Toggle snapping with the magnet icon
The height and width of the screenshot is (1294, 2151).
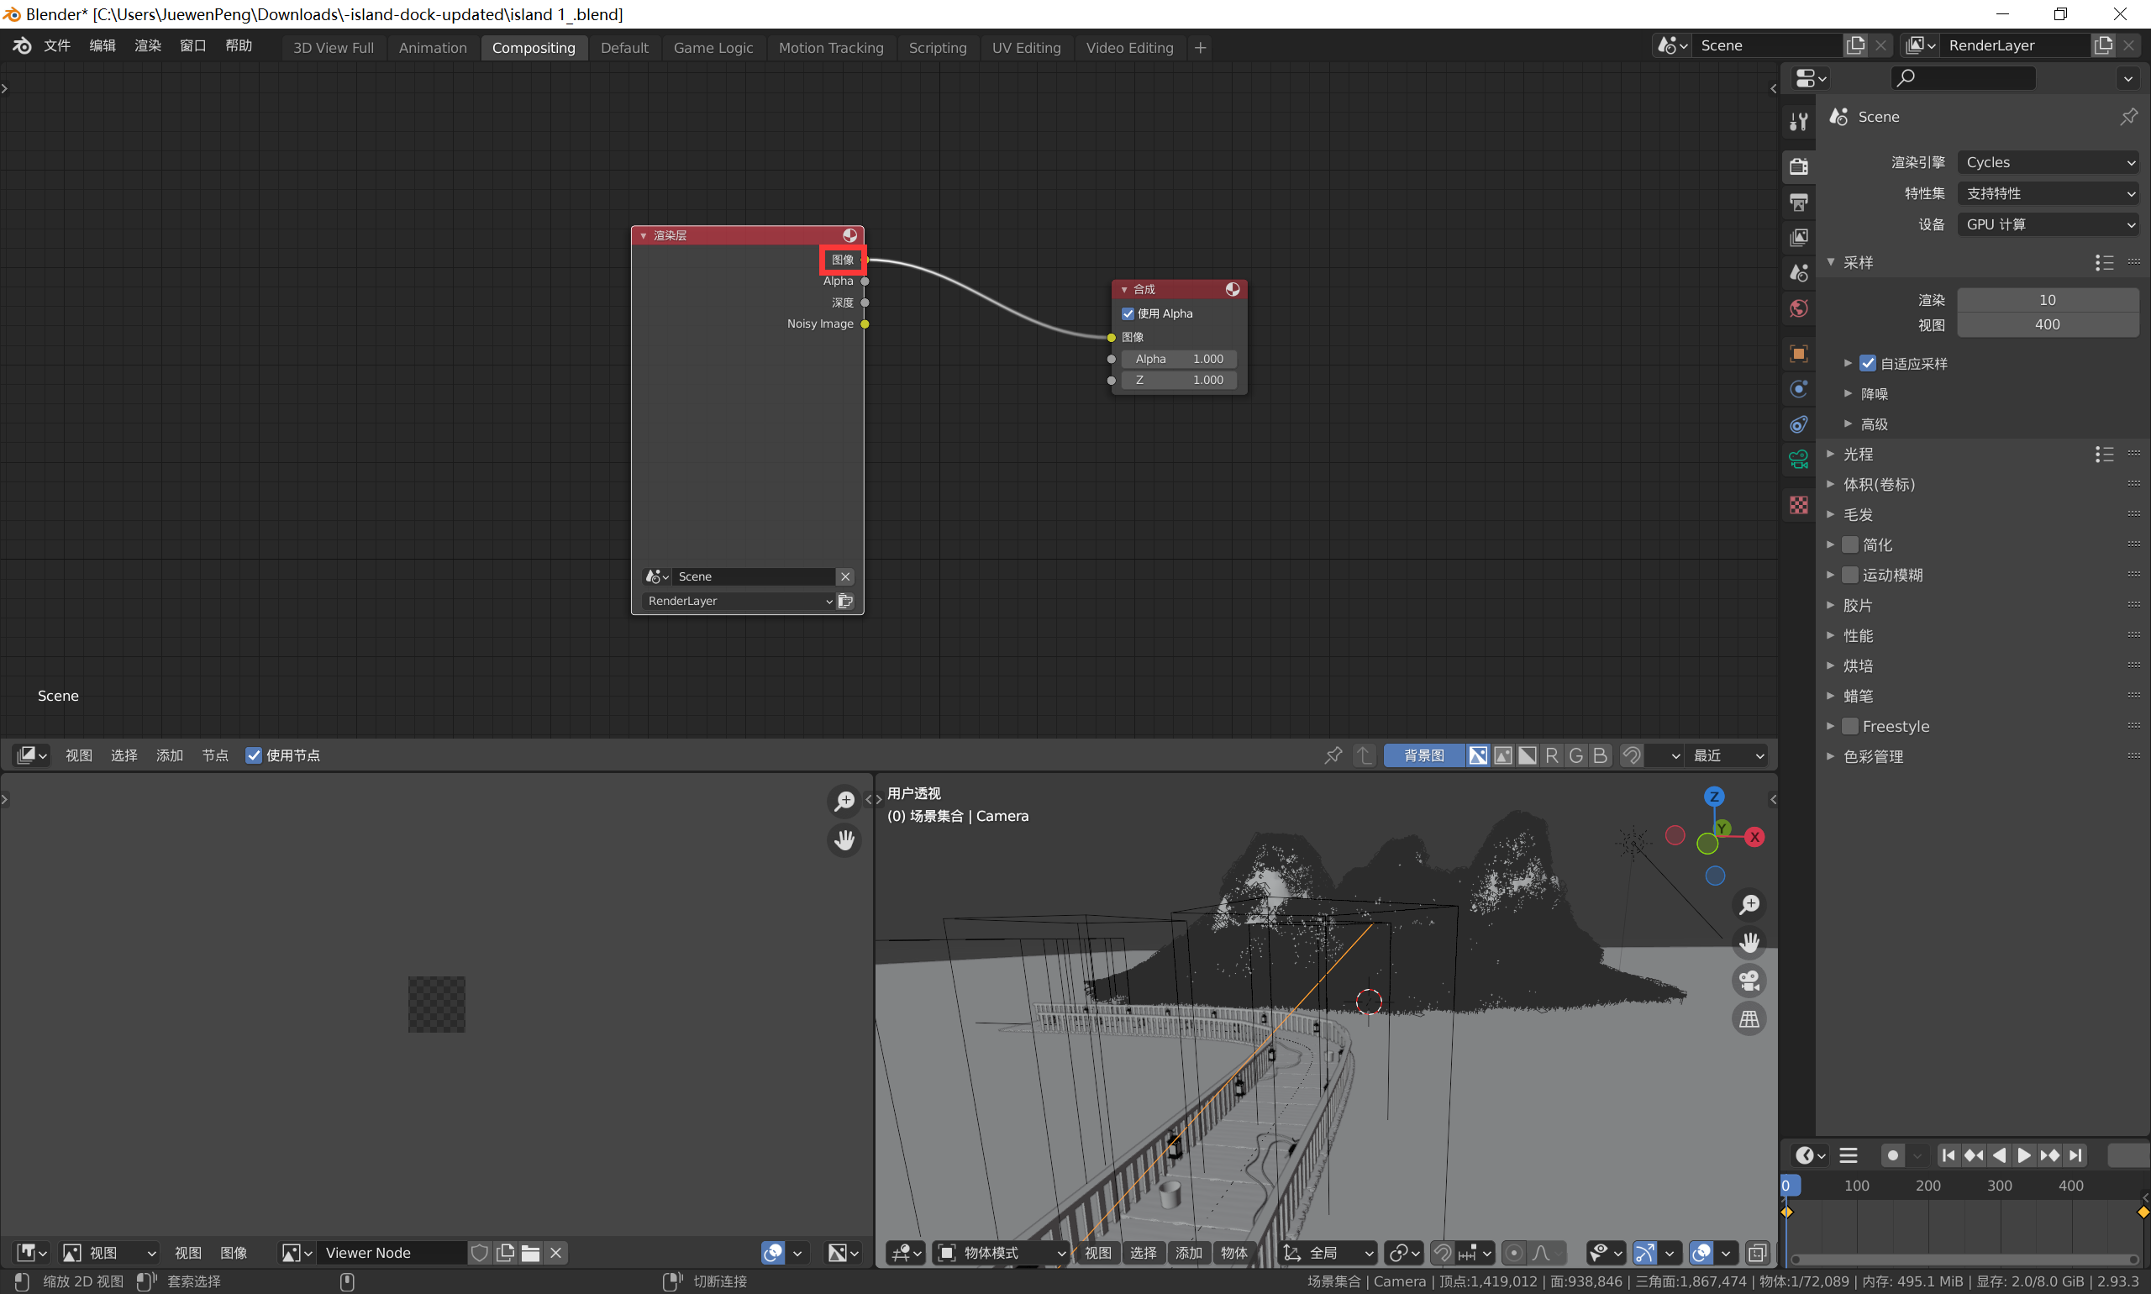[1443, 1253]
